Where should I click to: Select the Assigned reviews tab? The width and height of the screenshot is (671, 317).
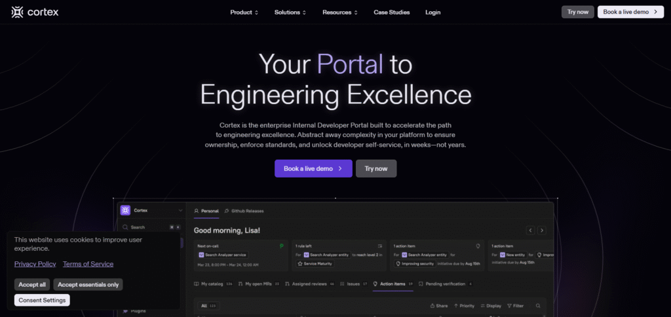(x=310, y=284)
